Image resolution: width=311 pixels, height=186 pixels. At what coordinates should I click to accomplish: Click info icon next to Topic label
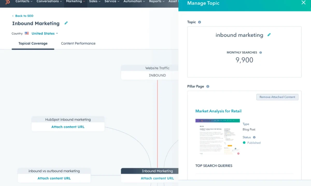click(199, 22)
